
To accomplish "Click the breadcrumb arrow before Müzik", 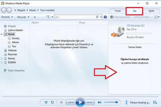I will click(27, 10).
